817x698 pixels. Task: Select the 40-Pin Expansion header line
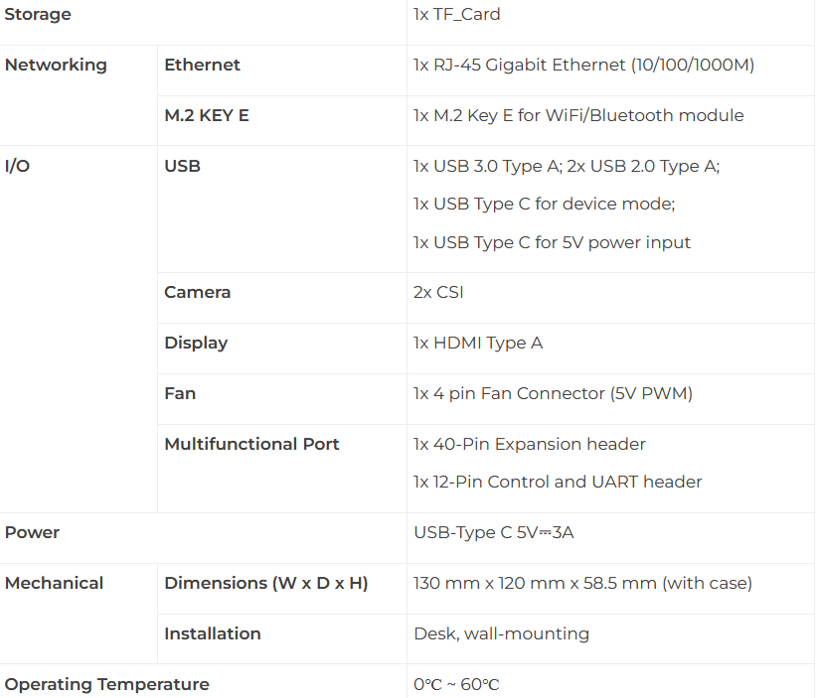[x=530, y=444]
